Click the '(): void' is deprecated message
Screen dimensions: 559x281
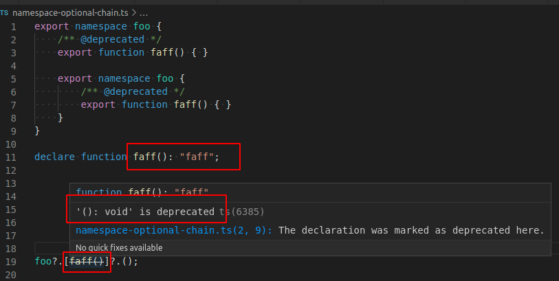(x=145, y=212)
